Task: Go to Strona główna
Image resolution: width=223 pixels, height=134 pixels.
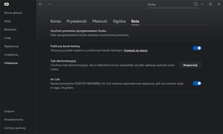Action: coord(13,13)
